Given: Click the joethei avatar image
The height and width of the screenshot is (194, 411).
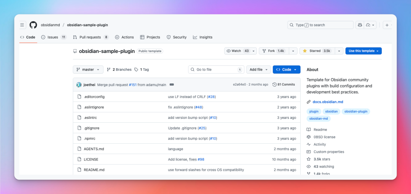Looking at the screenshot, I should (x=79, y=85).
